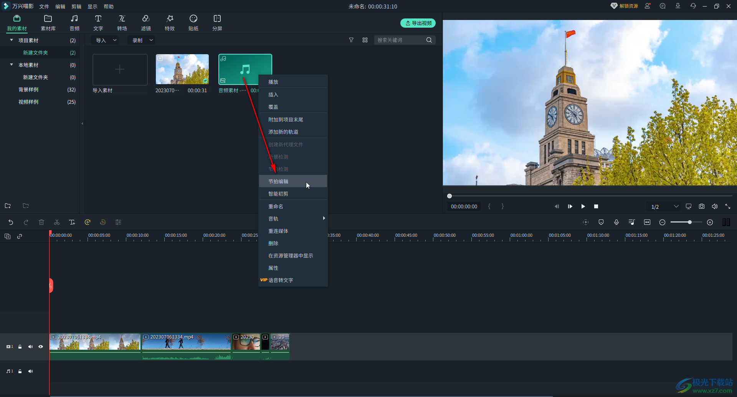Choose 智能初剪 from the context menu
737x397 pixels.
coord(293,194)
